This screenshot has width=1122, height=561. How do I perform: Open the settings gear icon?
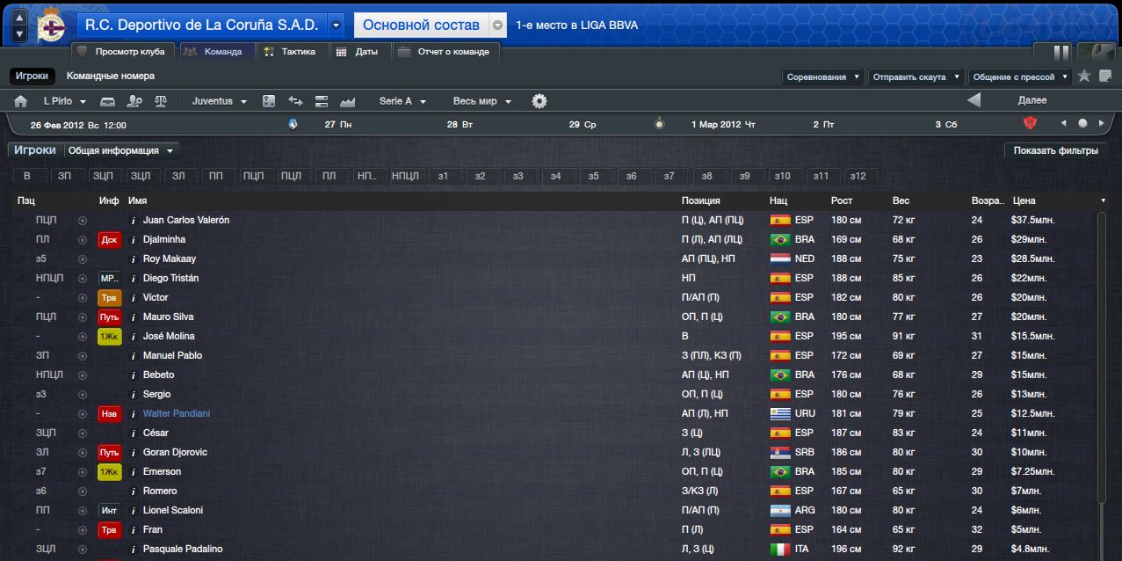click(x=539, y=101)
